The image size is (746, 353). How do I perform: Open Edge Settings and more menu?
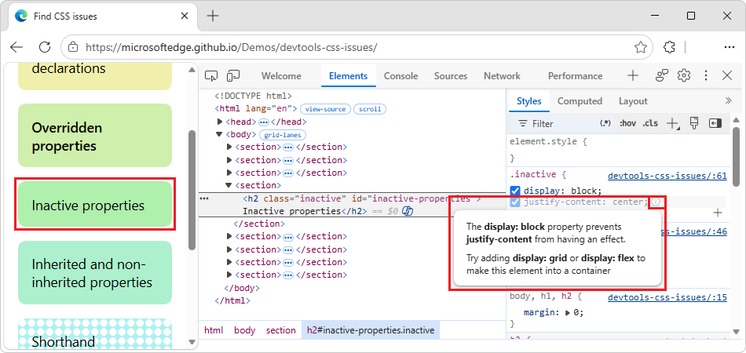729,47
